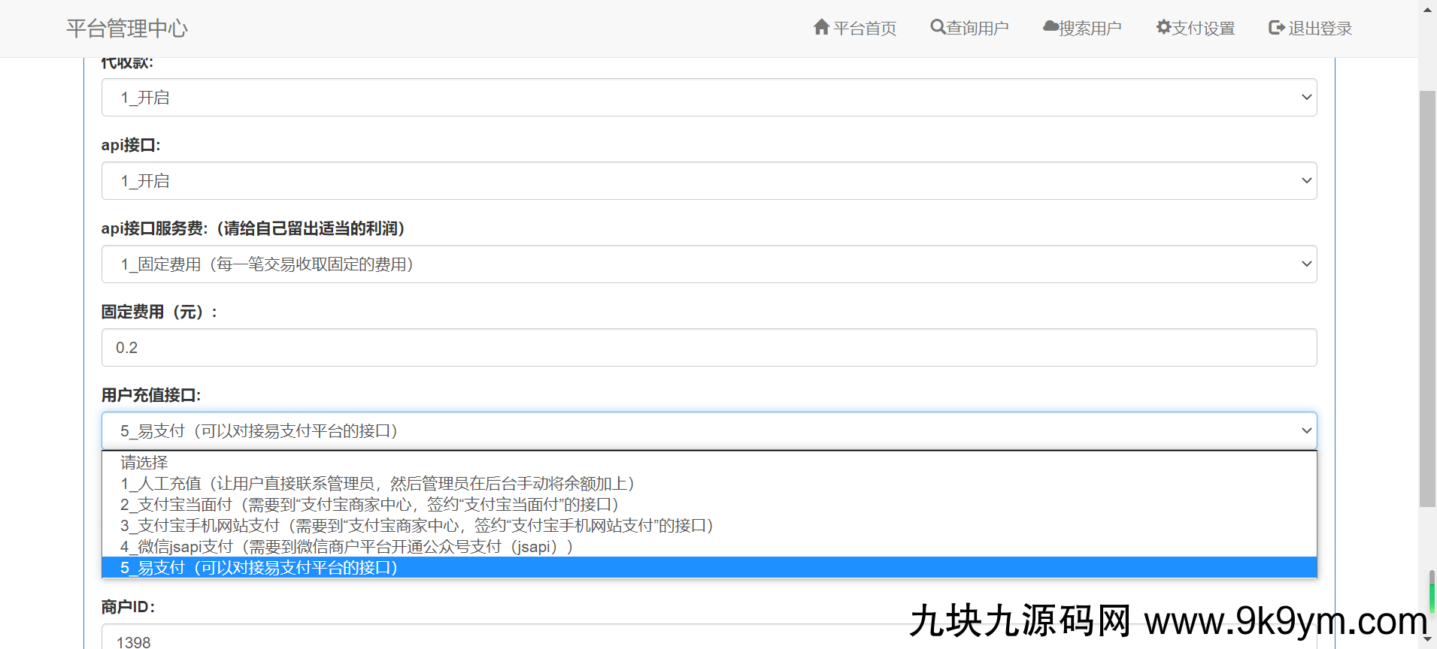Viewport: 1437px width, 649px height.
Task: Click the cloud icon for 搜索用户
Action: [1050, 27]
